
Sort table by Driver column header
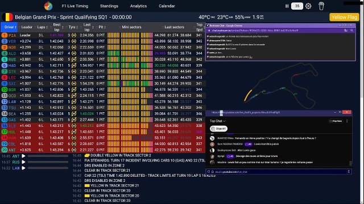9,27
